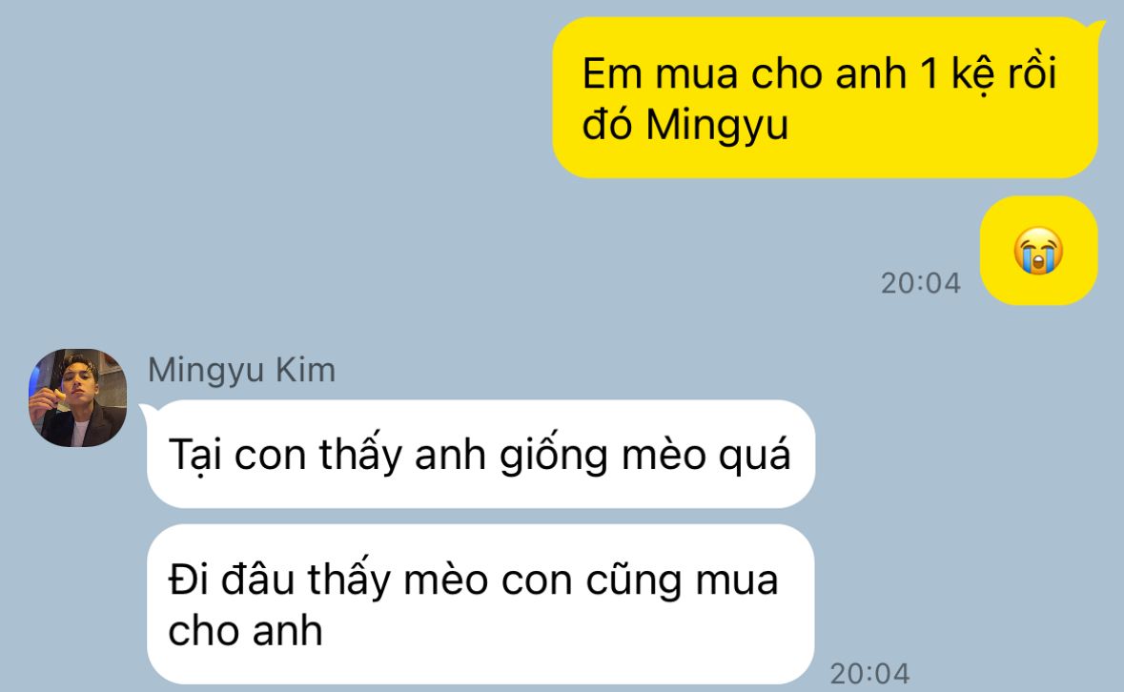The image size is (1124, 692).
Task: Select the yellow "Em mua cho anh" message bubble
Action: tap(825, 97)
